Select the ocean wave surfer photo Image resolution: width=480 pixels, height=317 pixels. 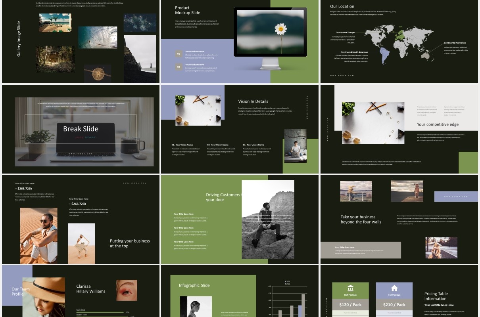coord(98,38)
